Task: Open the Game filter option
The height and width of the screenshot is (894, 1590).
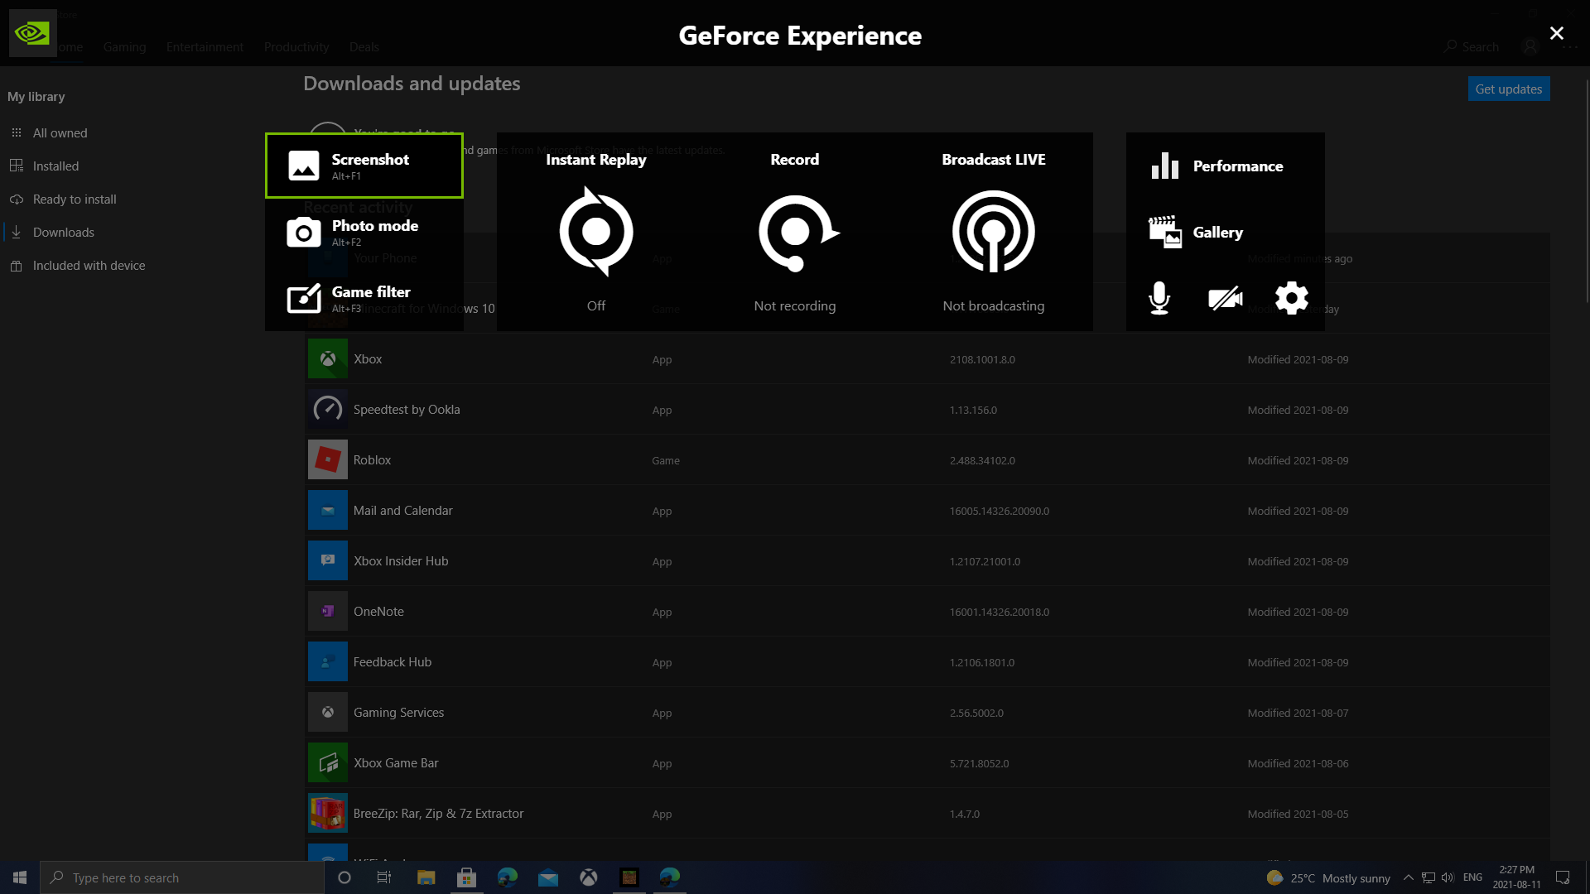Action: [x=364, y=298]
